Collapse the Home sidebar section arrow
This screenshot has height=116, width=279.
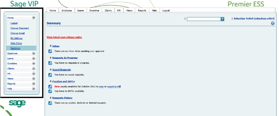point(34,18)
